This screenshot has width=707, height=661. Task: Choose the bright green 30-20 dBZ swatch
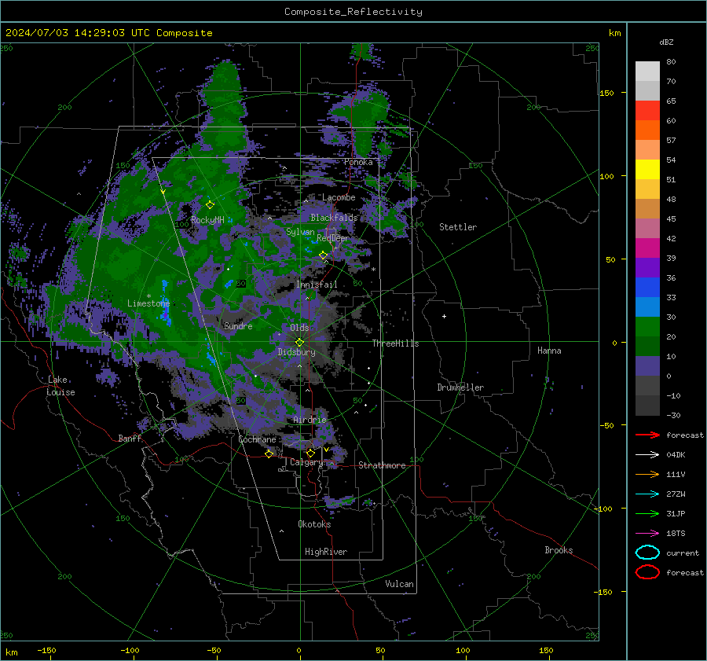647,327
